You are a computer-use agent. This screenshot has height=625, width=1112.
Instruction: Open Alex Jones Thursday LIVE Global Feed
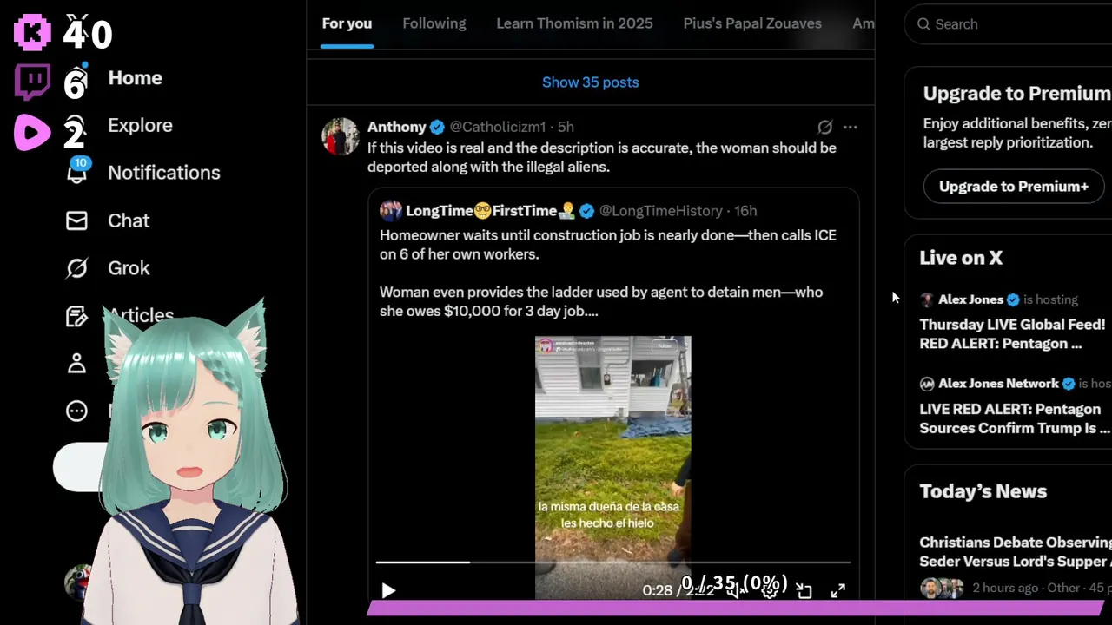pos(1012,334)
